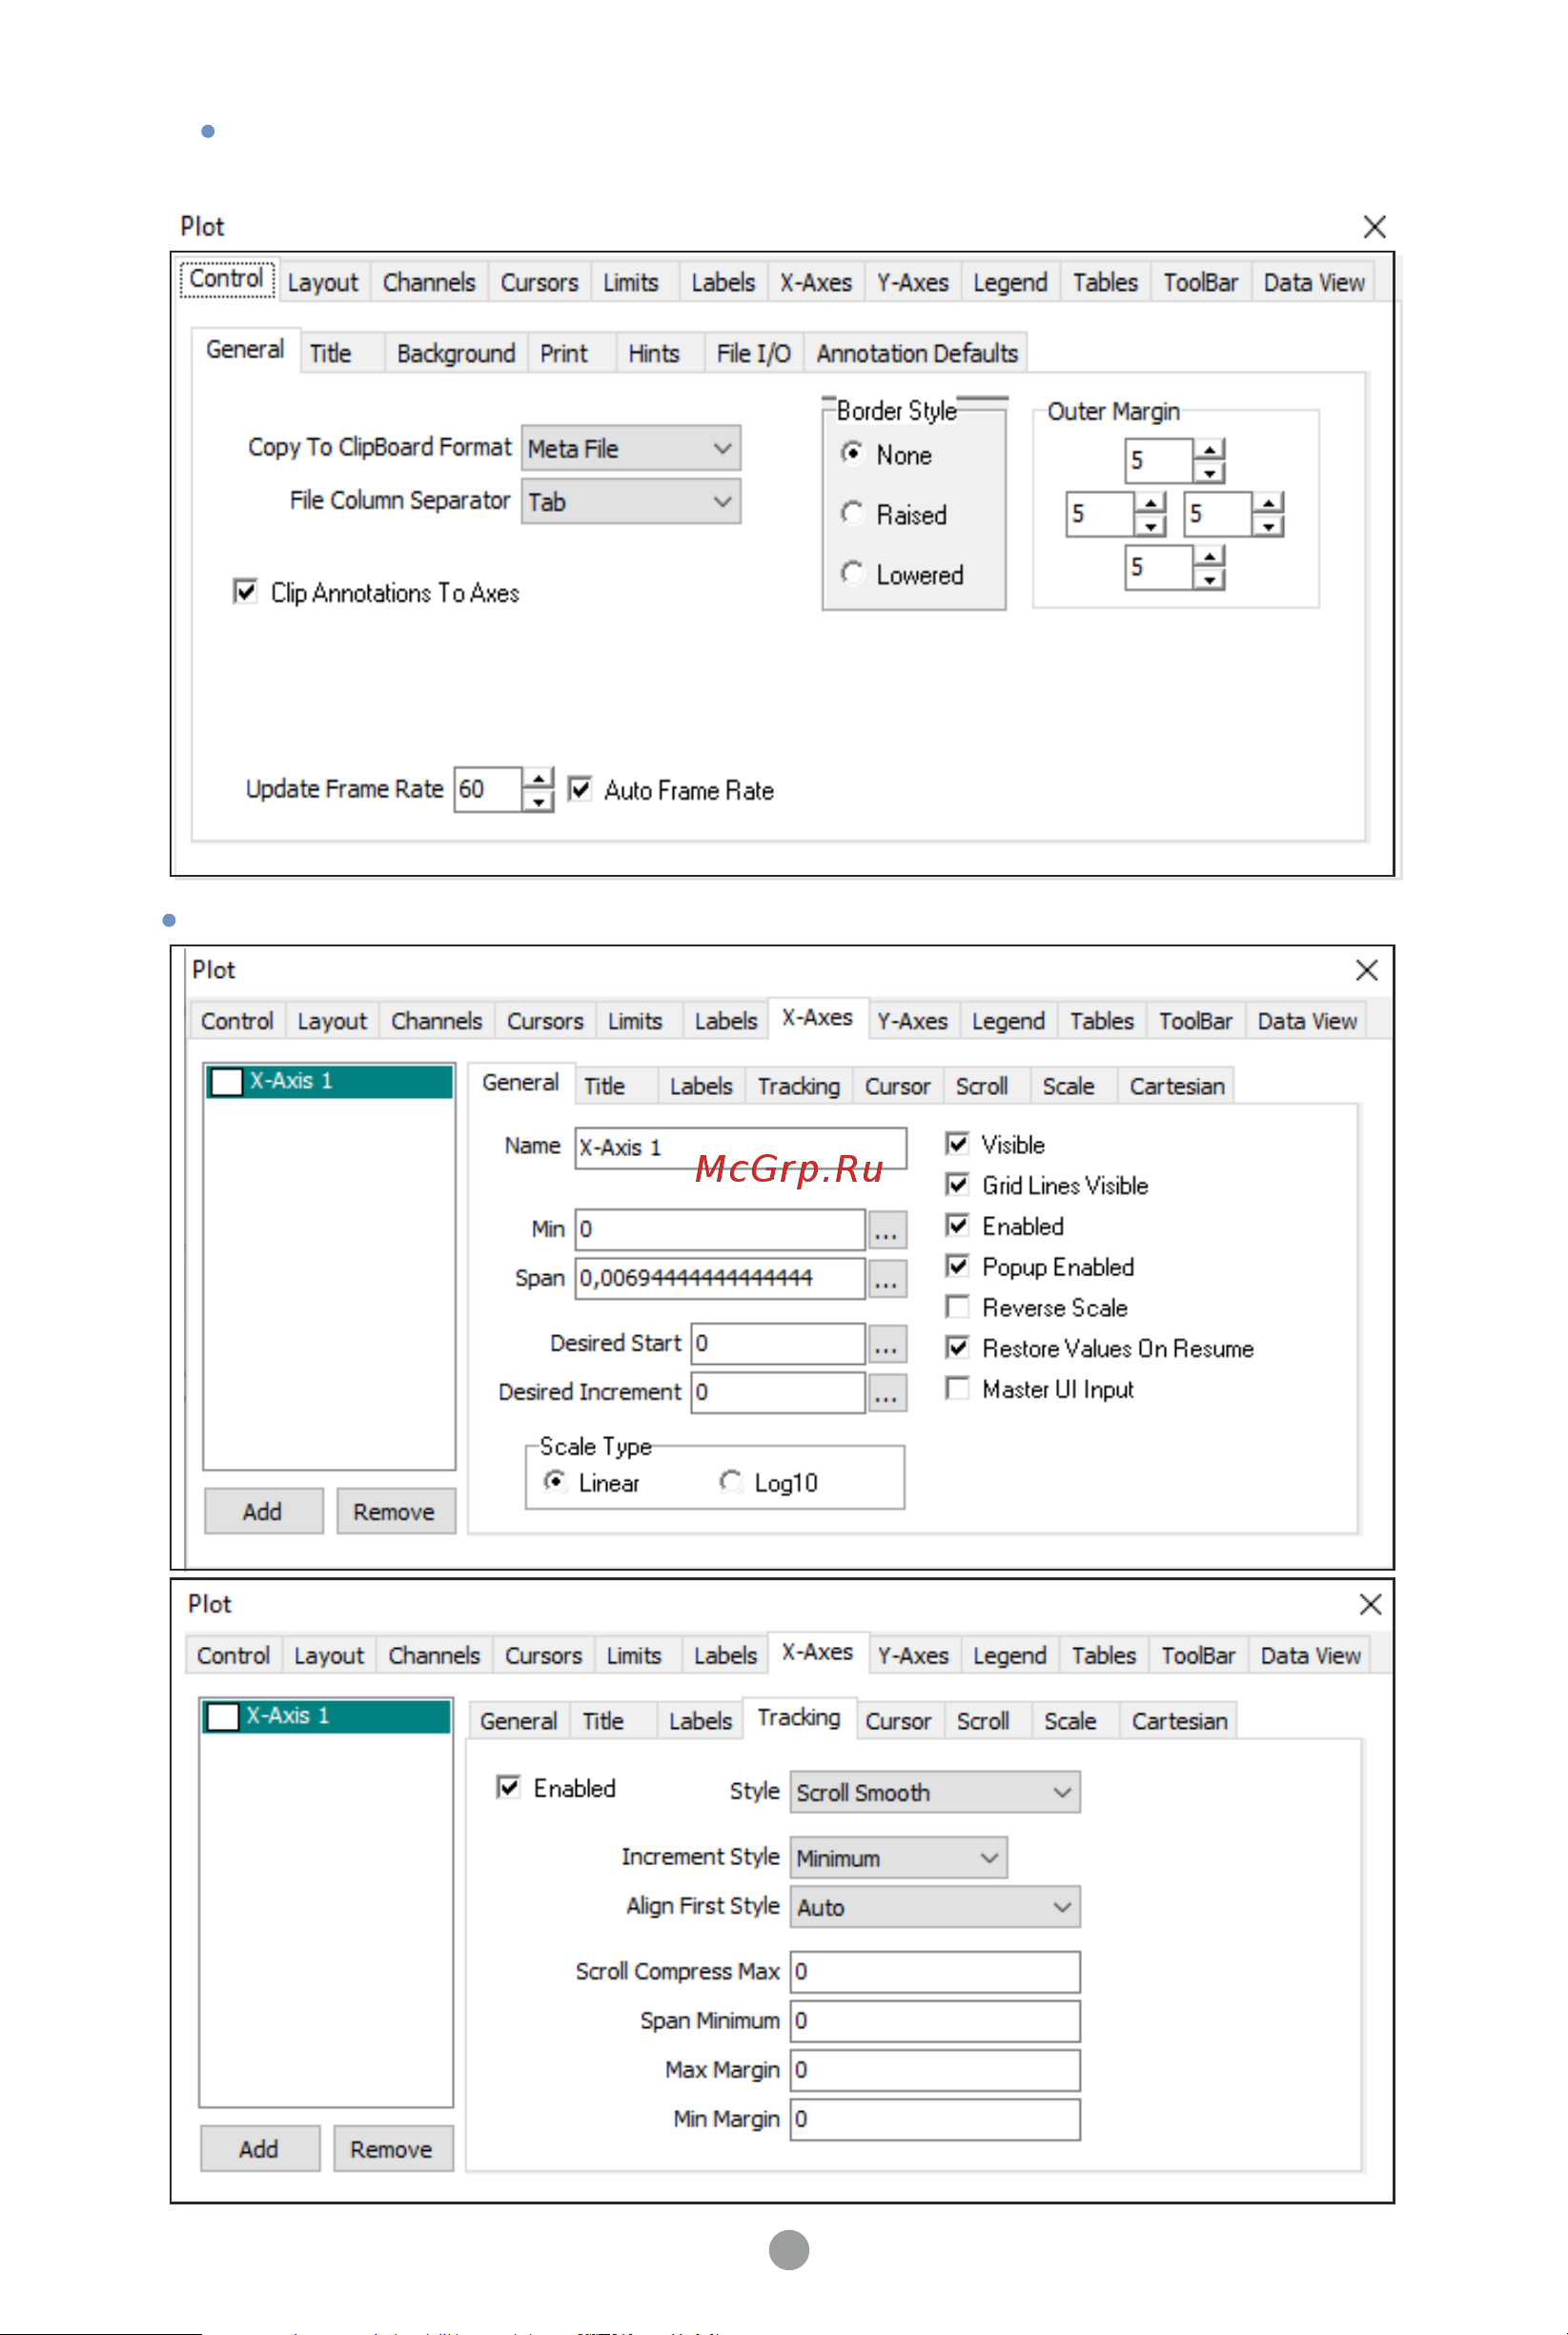Screen dimensions: 1568x2335
Task: Open Channels tab in top Plot window
Action: point(429,283)
